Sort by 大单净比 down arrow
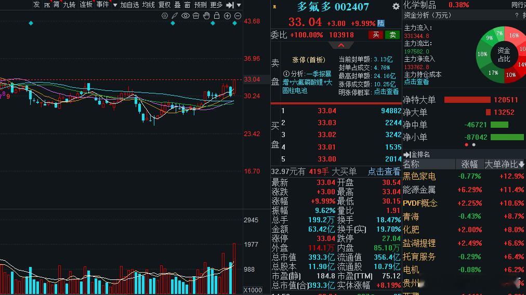This screenshot has width=526, height=295. pyautogui.click(x=521, y=164)
